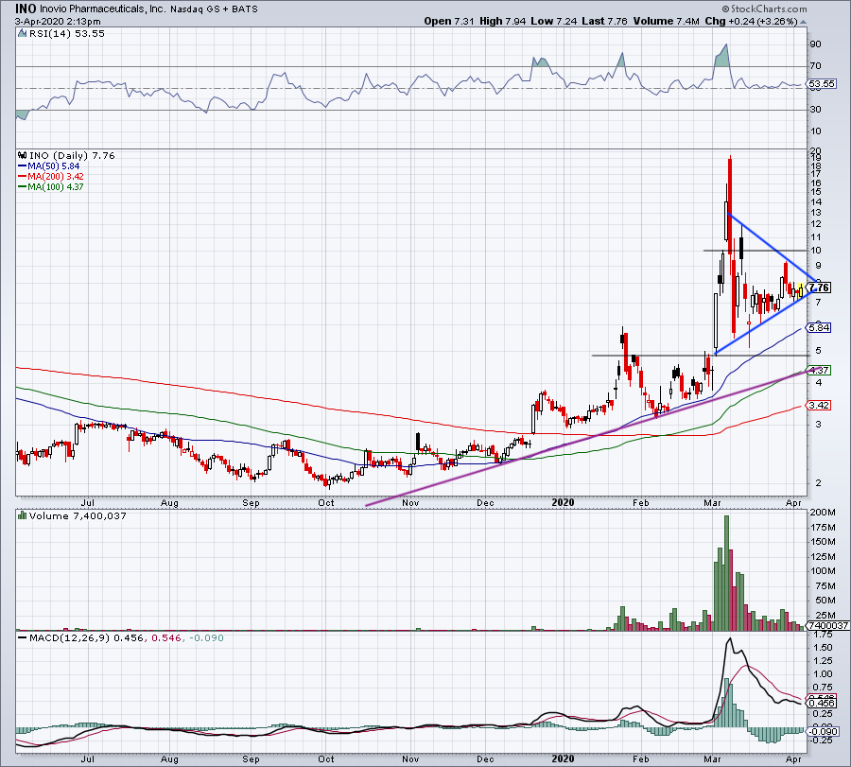Click the MA(50) 5.84 legend entry
Screen dimensions: 851x767
click(49, 166)
